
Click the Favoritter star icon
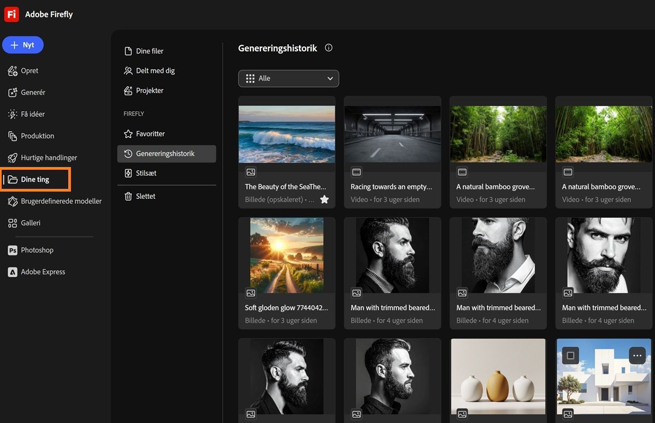point(128,134)
